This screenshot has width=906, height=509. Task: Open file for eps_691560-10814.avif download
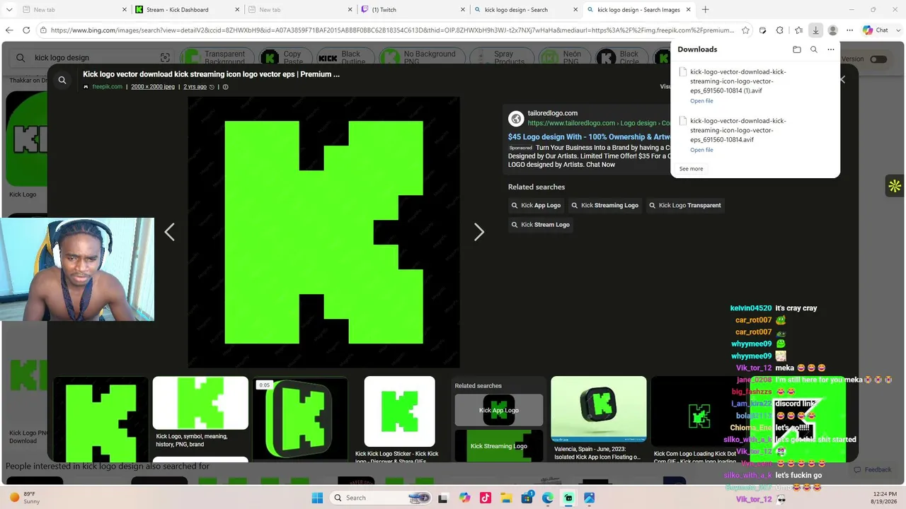701,150
